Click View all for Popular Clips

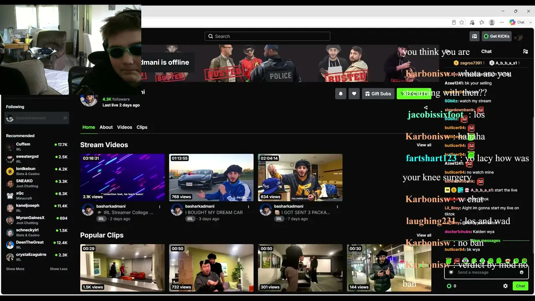pos(424,235)
